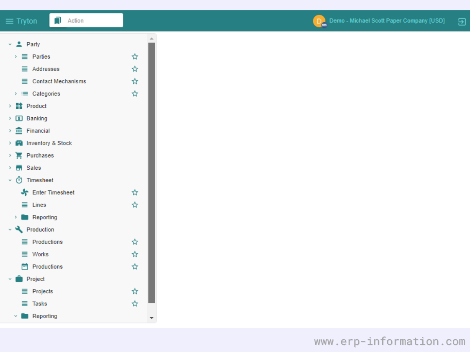Viewport: 470px width, 352px height.
Task: Click the Productions calendar icon
Action: [x=25, y=266]
